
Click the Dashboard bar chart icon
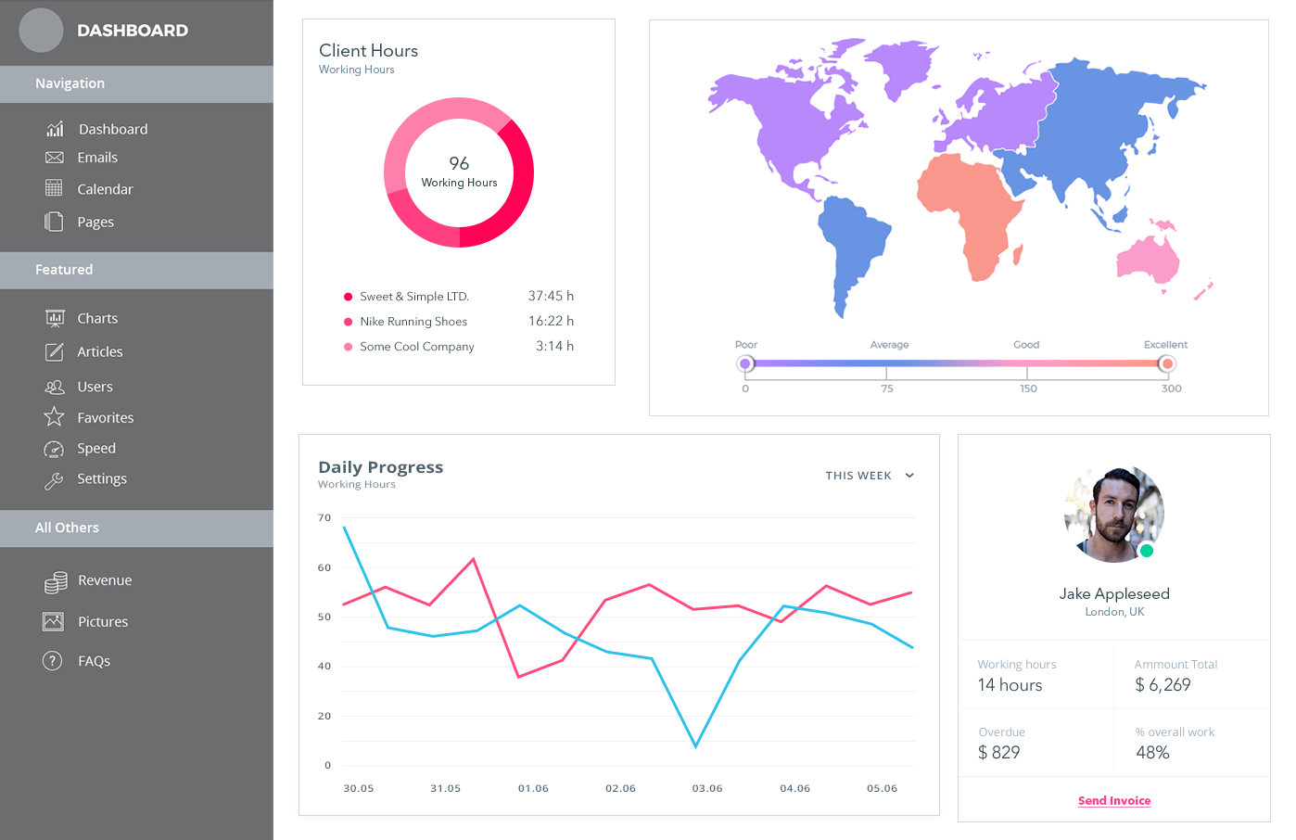point(55,129)
